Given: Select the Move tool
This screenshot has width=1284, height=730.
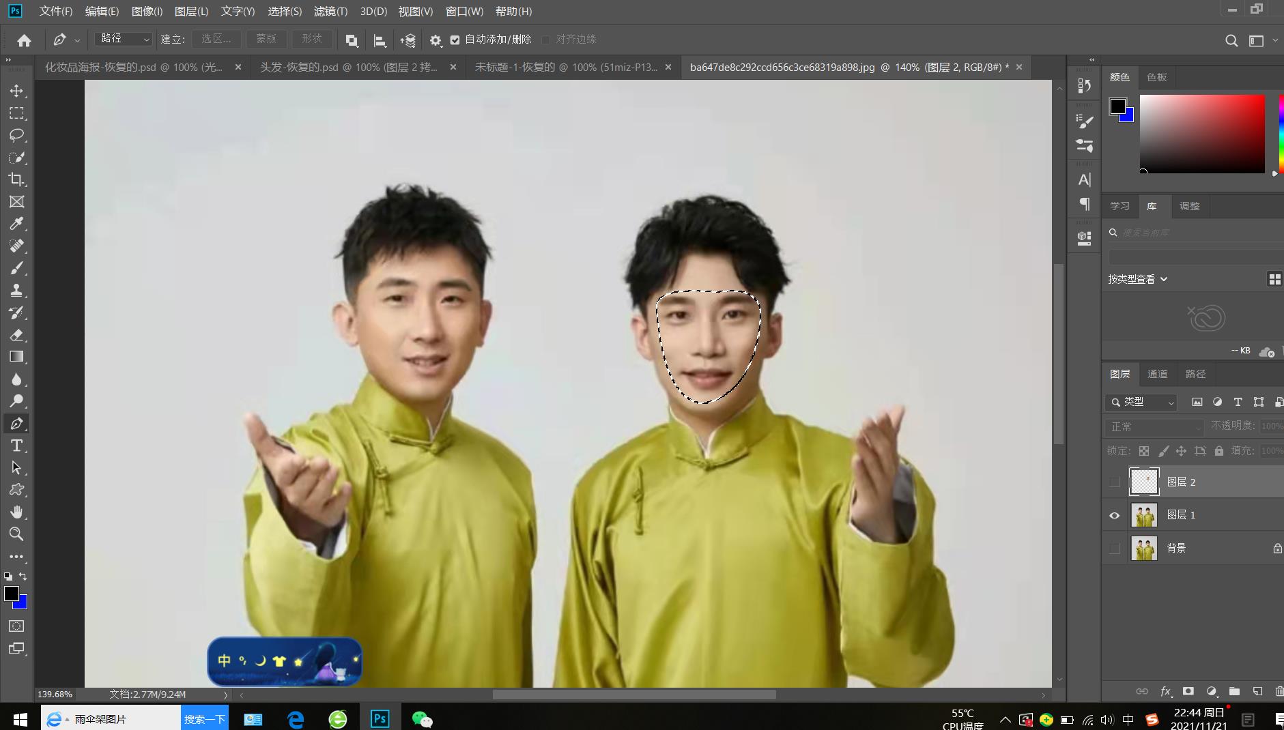Looking at the screenshot, I should pyautogui.click(x=16, y=91).
